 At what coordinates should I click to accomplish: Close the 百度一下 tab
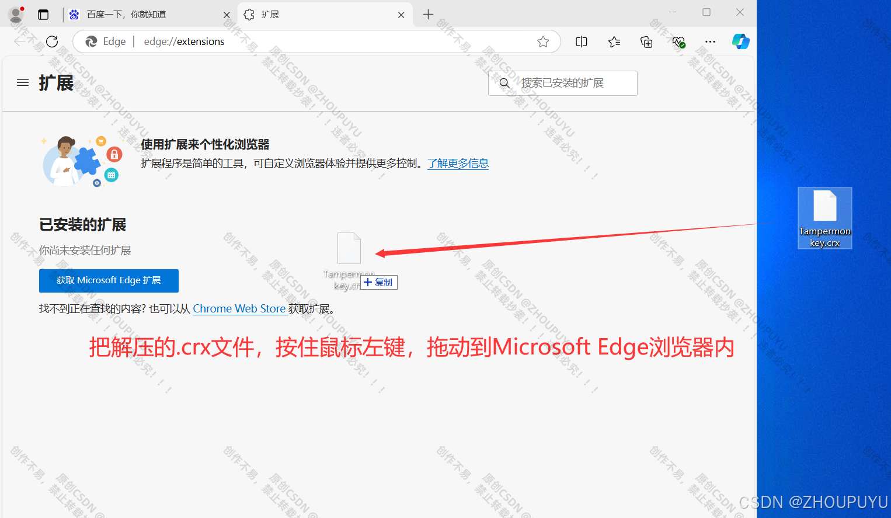tap(227, 15)
